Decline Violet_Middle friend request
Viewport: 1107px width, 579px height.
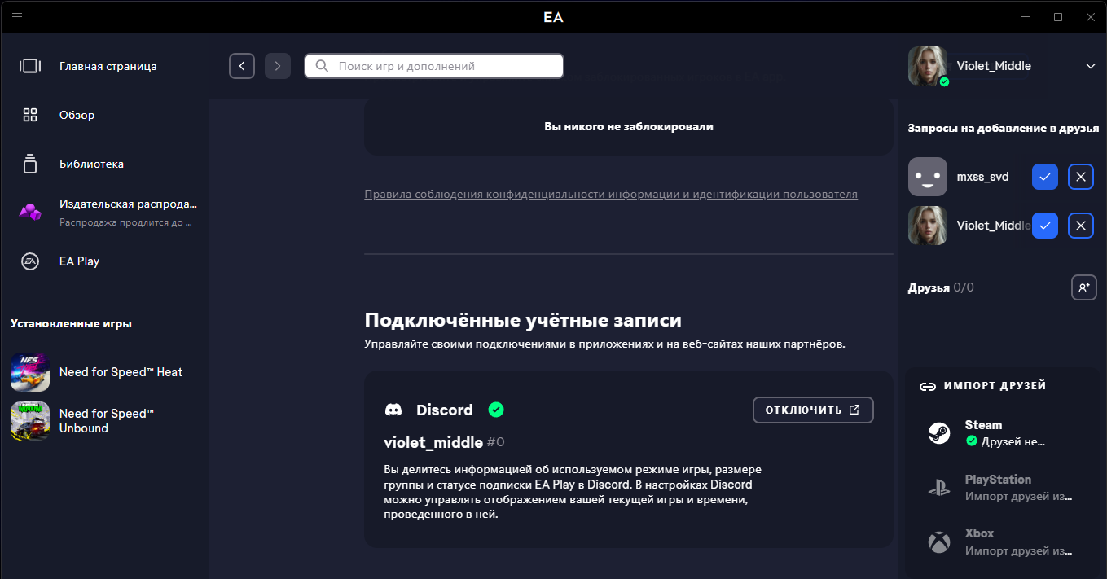pos(1081,226)
